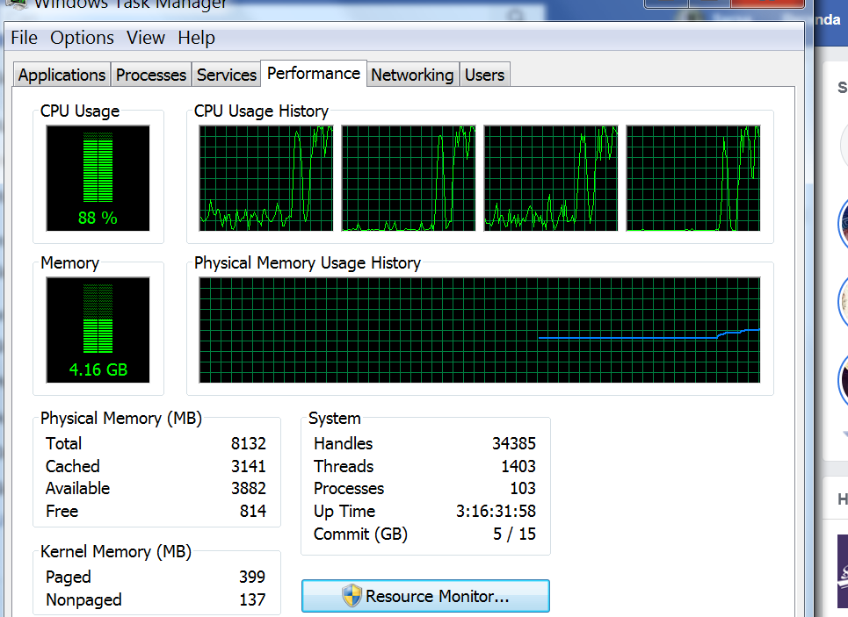848x617 pixels.
Task: Open the File menu
Action: click(x=25, y=38)
